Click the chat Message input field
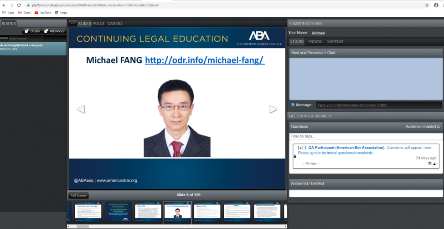This screenshot has width=444, height=229. click(379, 105)
